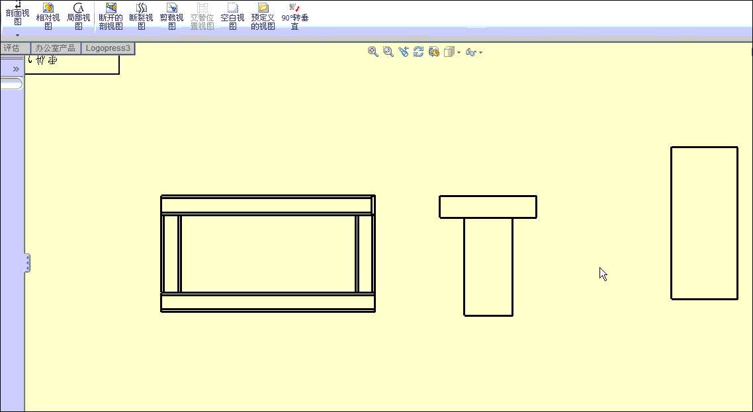Image resolution: width=753 pixels, height=412 pixels.
Task: Switch to the Logopress3 tab
Action: point(108,48)
